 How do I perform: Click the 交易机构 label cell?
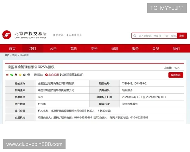[20, 117]
